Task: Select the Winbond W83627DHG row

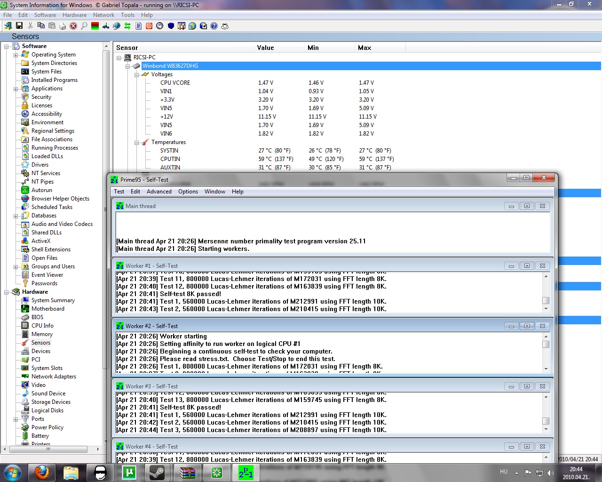Action: tap(371, 66)
